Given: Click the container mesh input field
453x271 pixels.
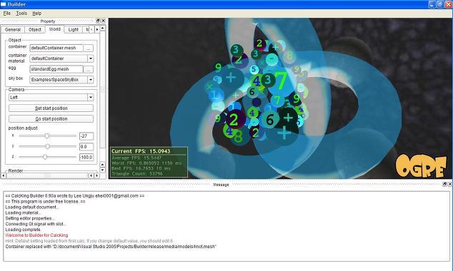Looking at the screenshot, I should click(x=56, y=48).
